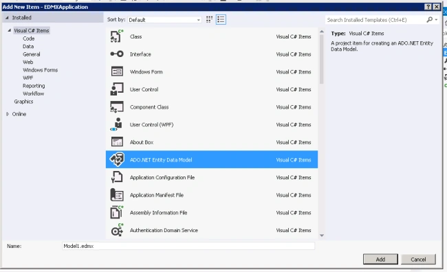Select the Workflow category

coord(34,93)
